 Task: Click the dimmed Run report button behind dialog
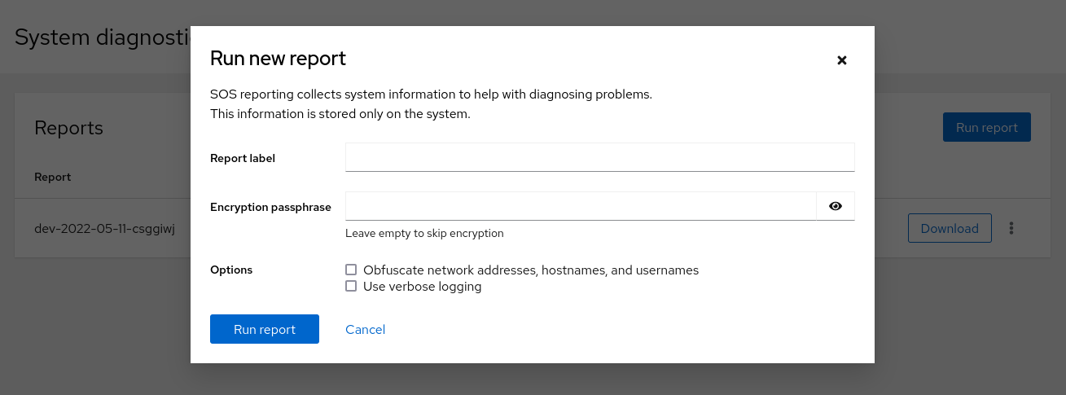coord(986,127)
